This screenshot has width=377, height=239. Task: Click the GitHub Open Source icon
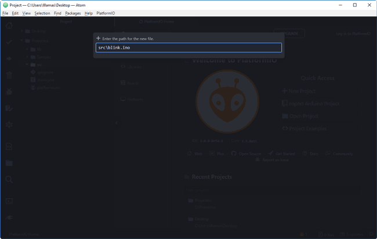tap(234, 153)
